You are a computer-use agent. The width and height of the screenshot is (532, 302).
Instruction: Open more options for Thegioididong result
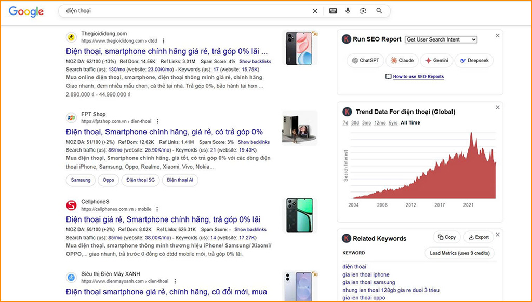(164, 40)
